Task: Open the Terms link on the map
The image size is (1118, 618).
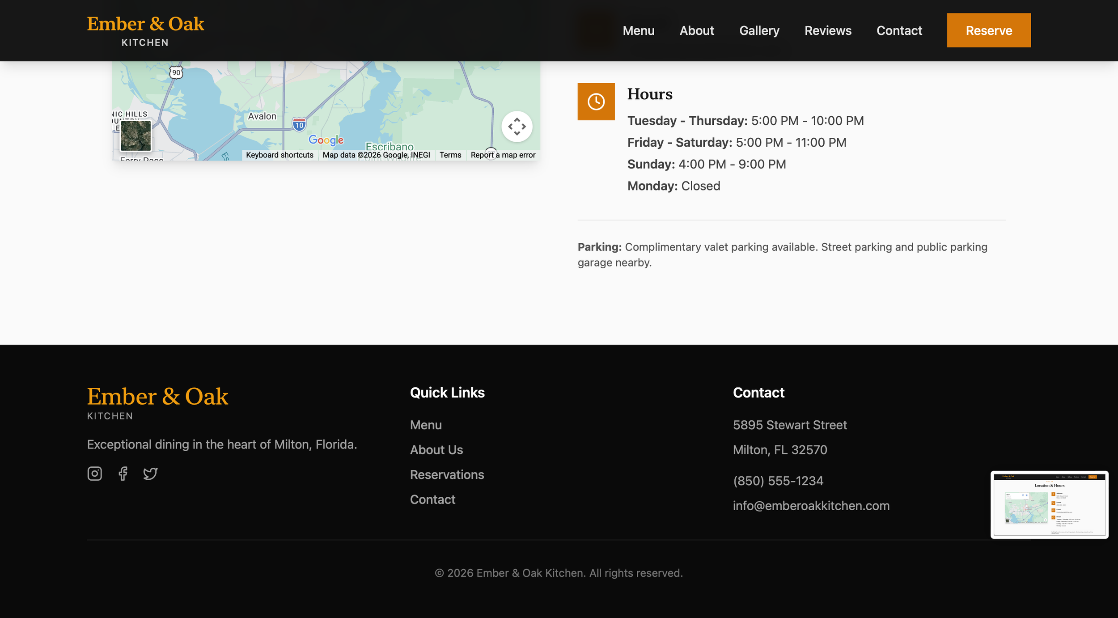Action: click(450, 155)
